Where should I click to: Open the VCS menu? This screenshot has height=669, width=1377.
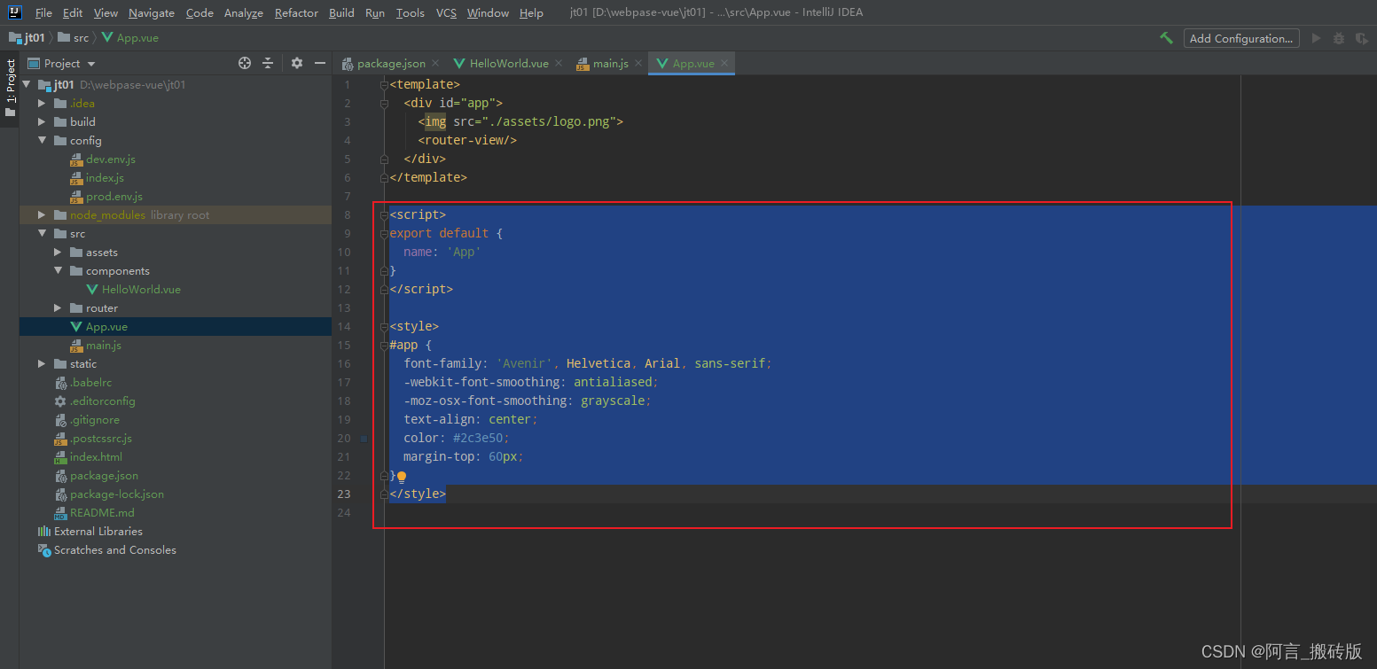click(446, 12)
